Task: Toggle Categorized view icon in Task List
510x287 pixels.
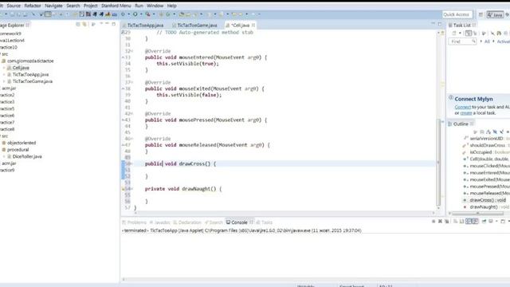Action: [469, 33]
